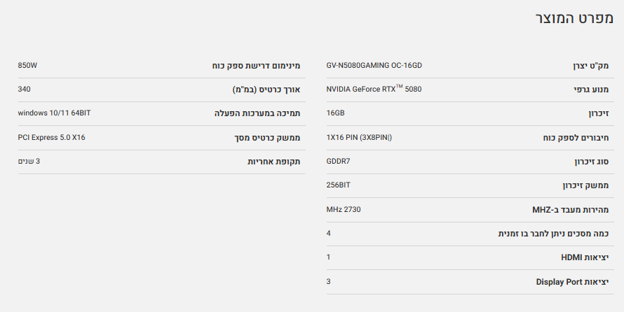This screenshot has width=624, height=312.
Task: Click the 'תקופת אחריות' row label
Action: point(273,162)
